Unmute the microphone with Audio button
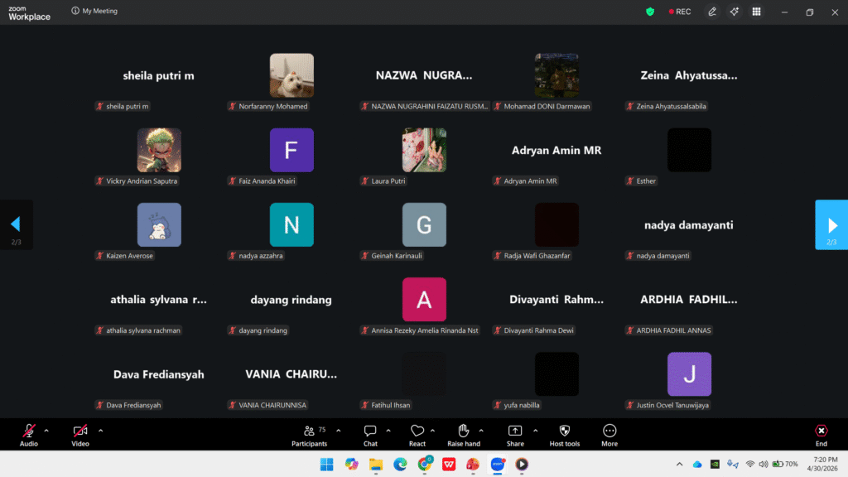The image size is (848, 477). pyautogui.click(x=29, y=435)
